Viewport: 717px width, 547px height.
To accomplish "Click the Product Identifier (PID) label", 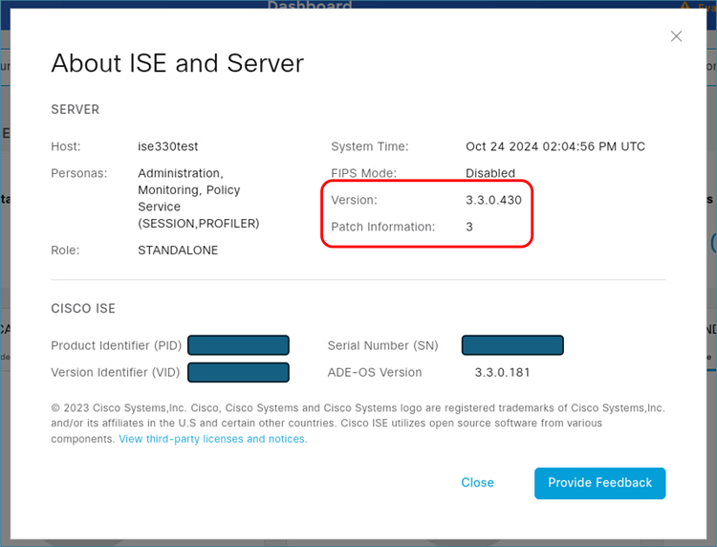I will (x=116, y=345).
